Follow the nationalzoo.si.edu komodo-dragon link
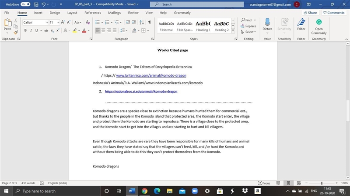 click(141, 91)
